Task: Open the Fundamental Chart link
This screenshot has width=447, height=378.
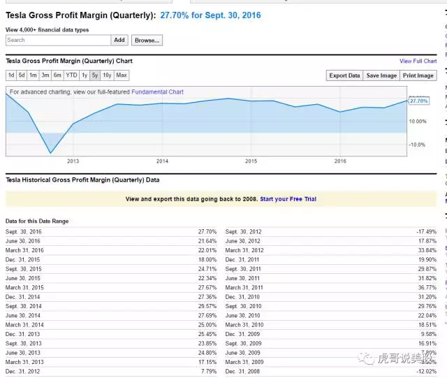Action: (157, 92)
